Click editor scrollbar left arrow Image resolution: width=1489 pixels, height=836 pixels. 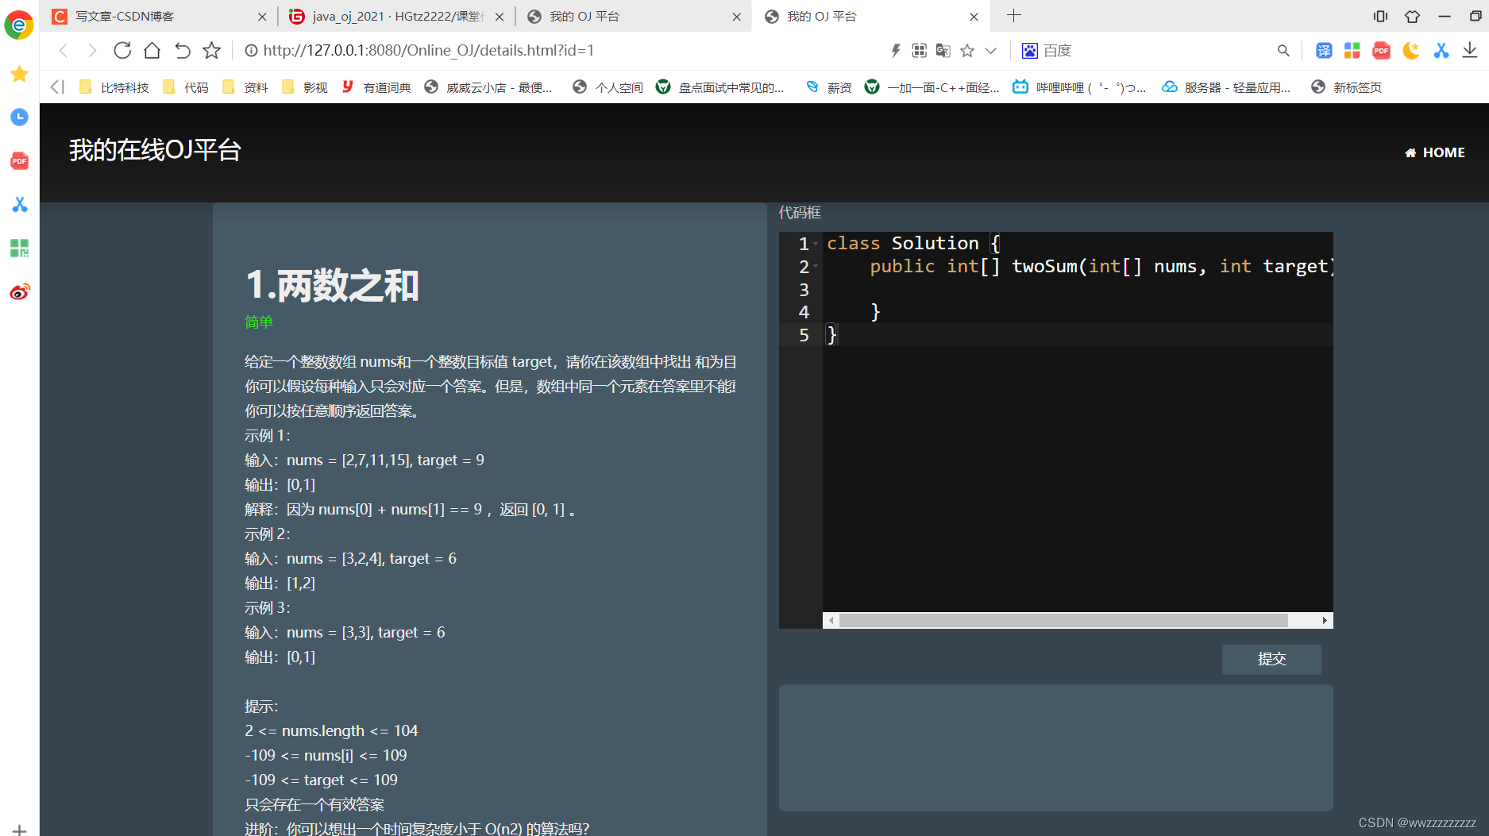point(831,620)
